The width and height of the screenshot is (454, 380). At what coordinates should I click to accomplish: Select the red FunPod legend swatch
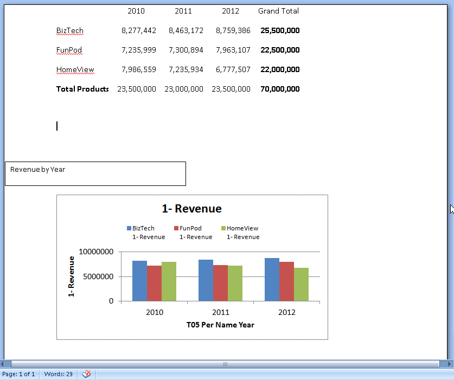tap(176, 229)
